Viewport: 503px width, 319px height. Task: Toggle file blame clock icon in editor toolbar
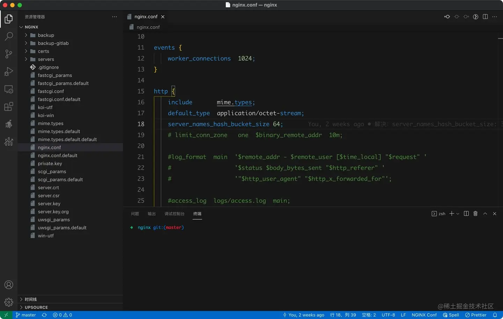pos(475,17)
